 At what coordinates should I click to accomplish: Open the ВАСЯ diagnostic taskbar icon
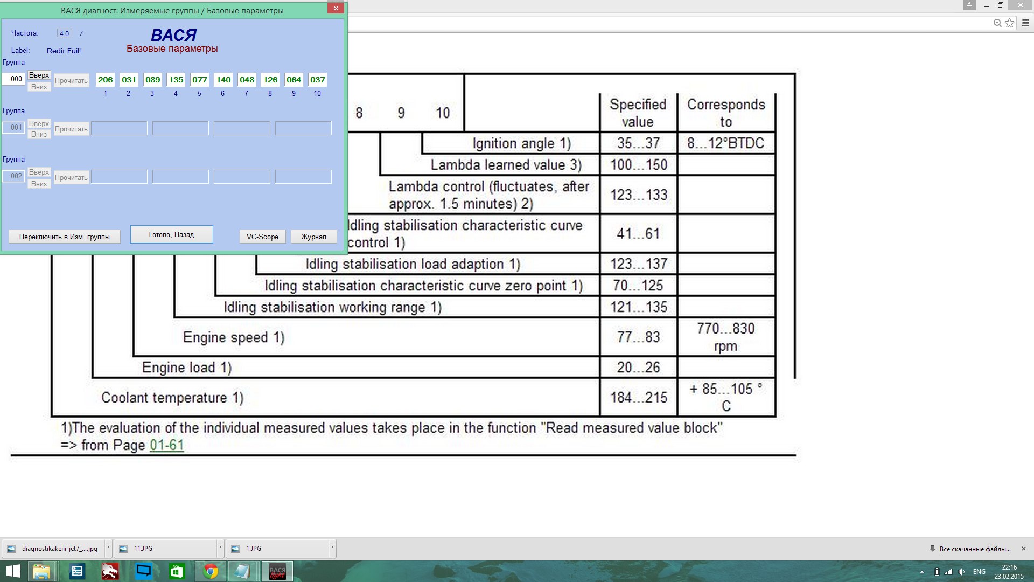[x=277, y=571]
